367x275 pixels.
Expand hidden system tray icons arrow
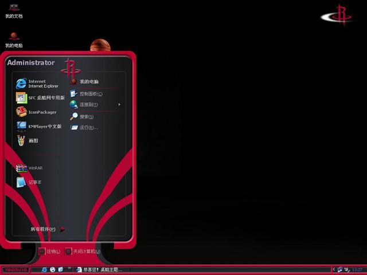tap(334, 270)
